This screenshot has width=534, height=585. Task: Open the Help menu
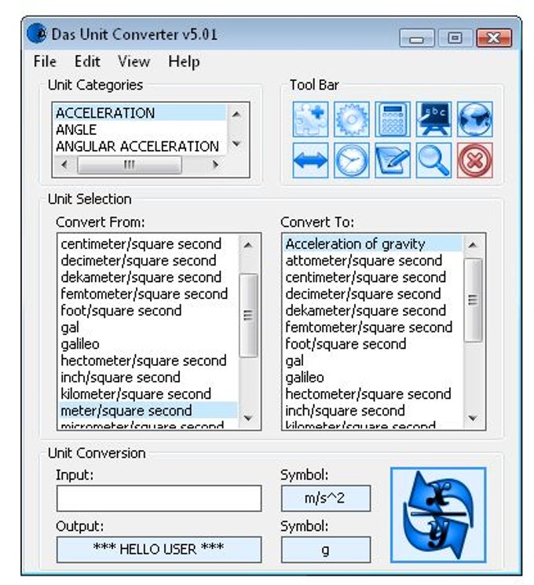(184, 61)
